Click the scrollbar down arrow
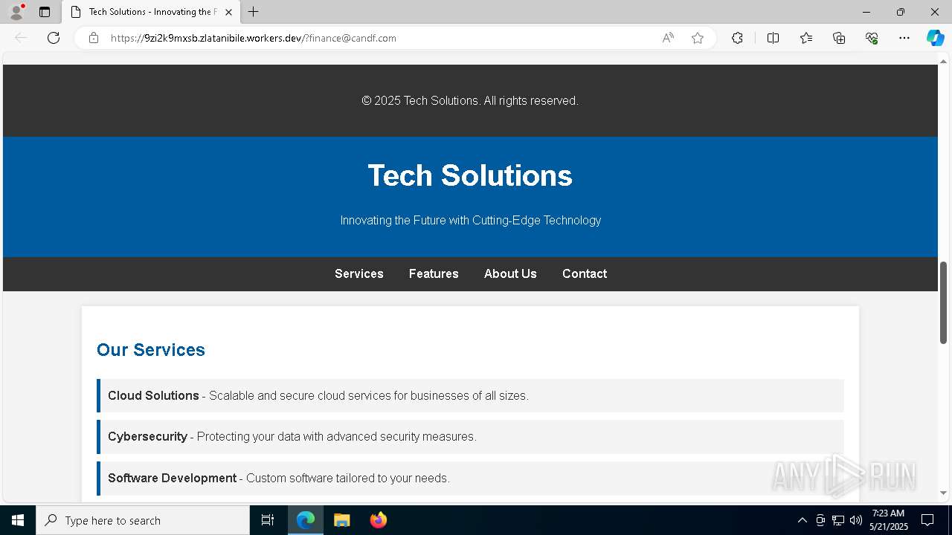 pos(944,493)
